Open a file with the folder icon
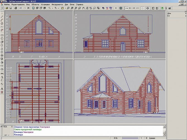Image resolution: width=187 pixels, height=140 pixels. click(x=7, y=8)
